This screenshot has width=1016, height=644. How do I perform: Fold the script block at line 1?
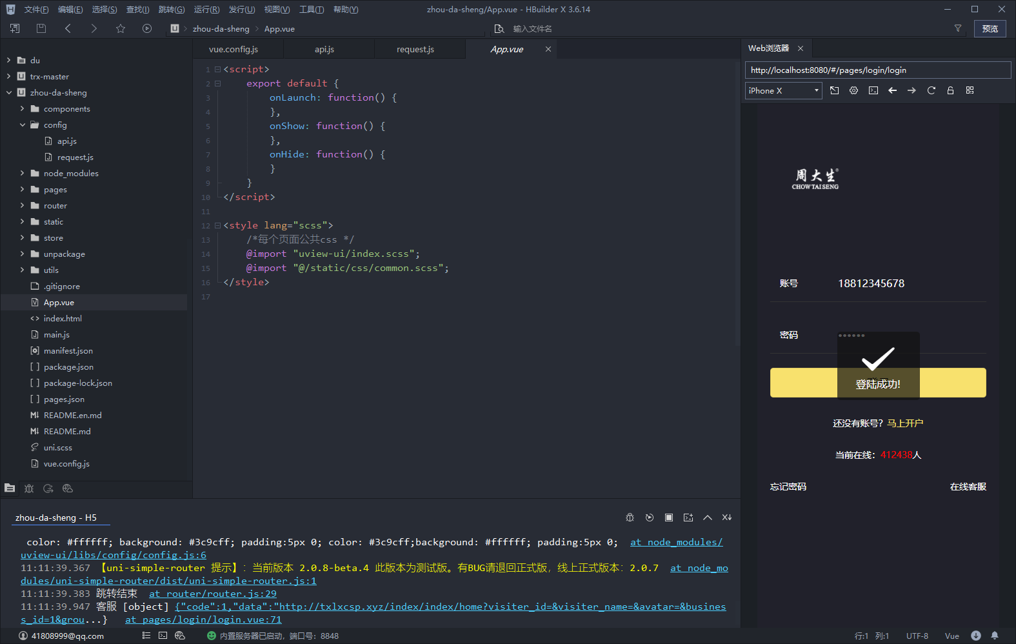(217, 69)
